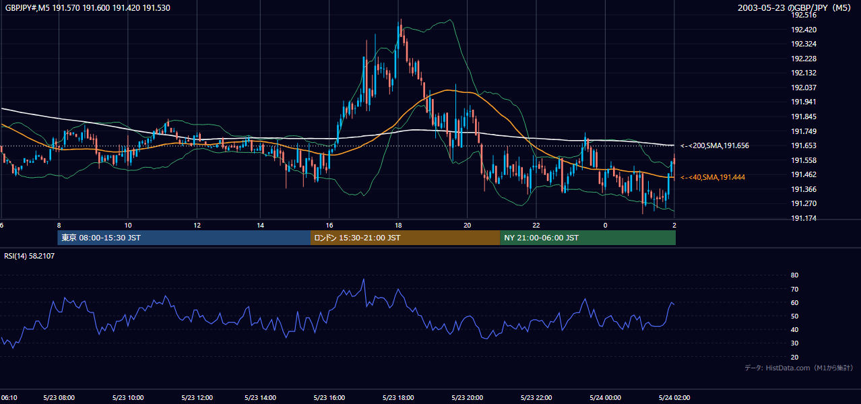The width and height of the screenshot is (861, 404).
Task: Click price axis value 192.037
Action: click(x=803, y=88)
